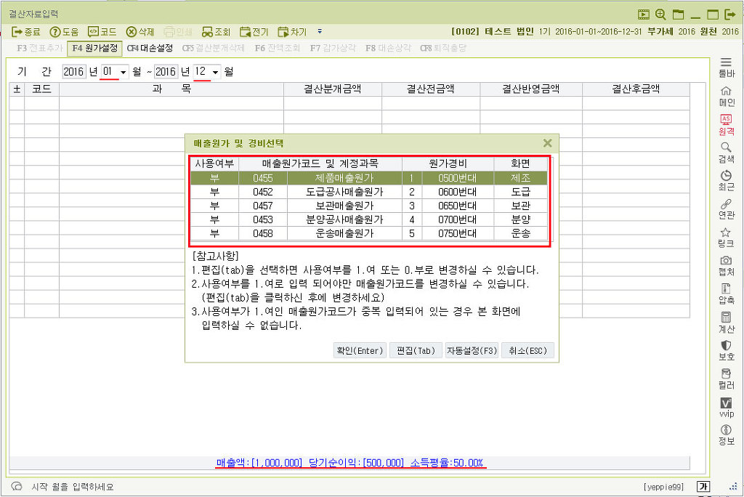
Task: Click the exit arrow icon in title bar
Action: [x=730, y=15]
